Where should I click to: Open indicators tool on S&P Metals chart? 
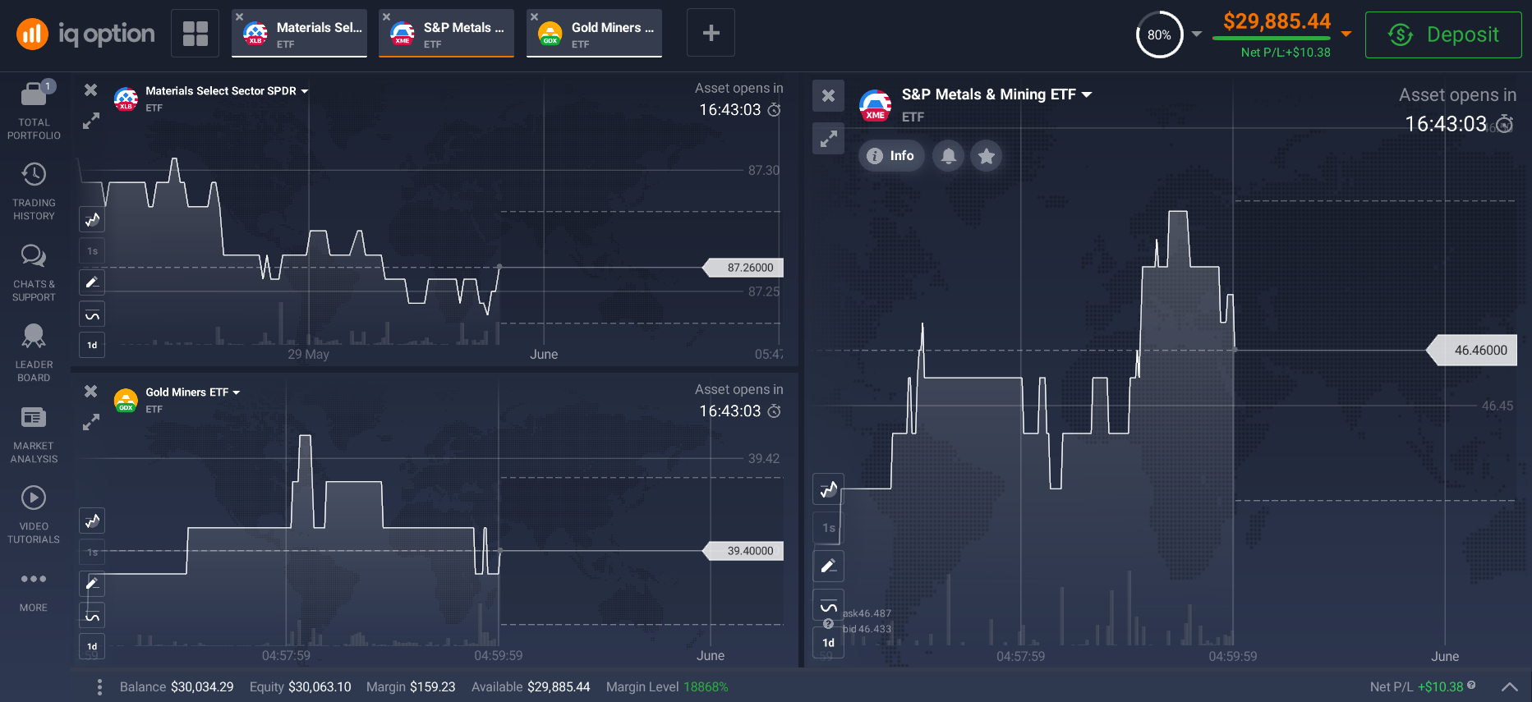click(x=828, y=605)
